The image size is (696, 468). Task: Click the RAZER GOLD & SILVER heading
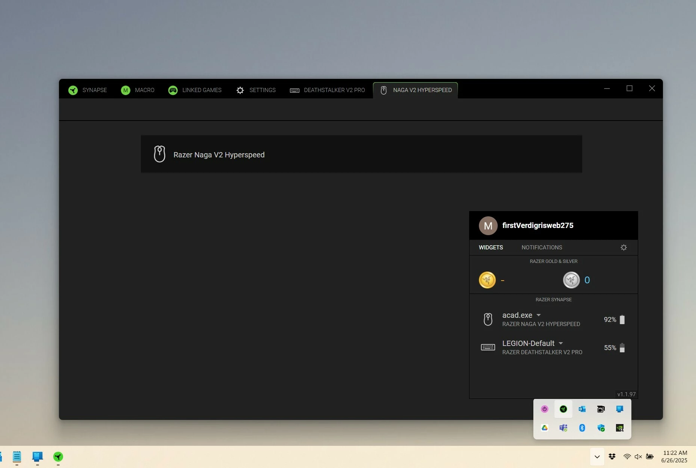pyautogui.click(x=554, y=261)
